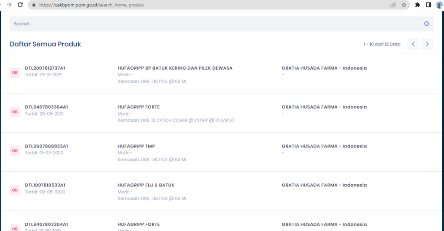Open product HUFAGRIPP FLU & BATUK
The width and height of the screenshot is (444, 231).
tap(146, 185)
